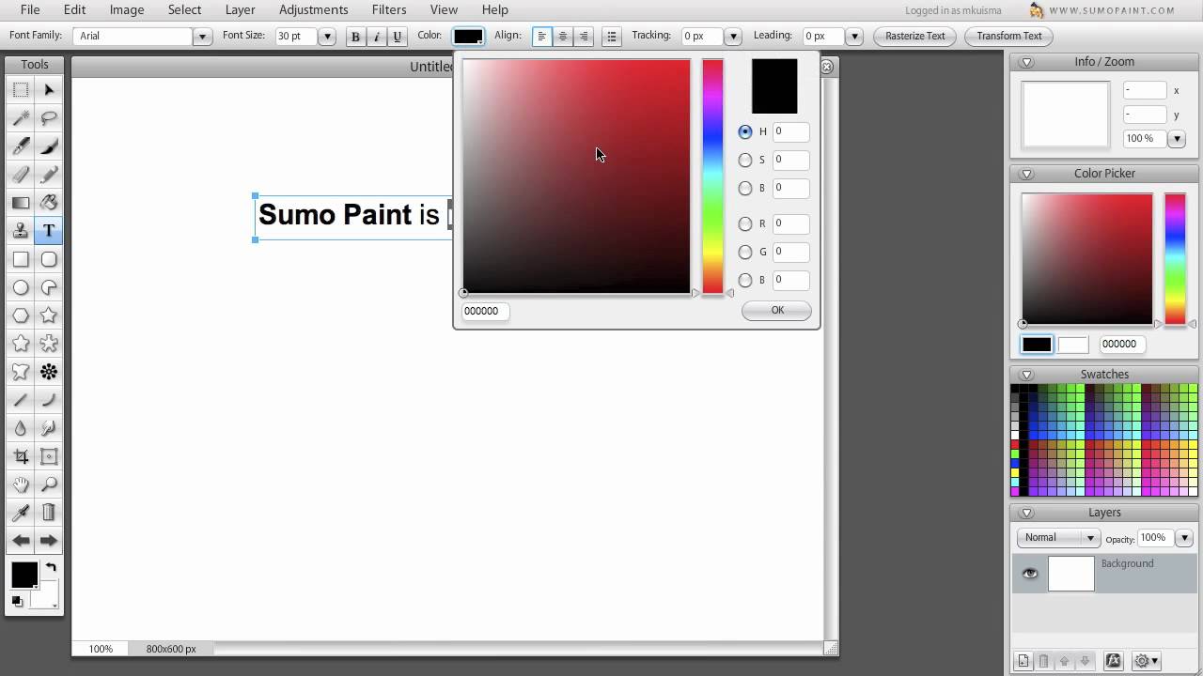Screen dimensions: 1203x676
Task: Choose the Eraser tool
Action: tap(21, 175)
